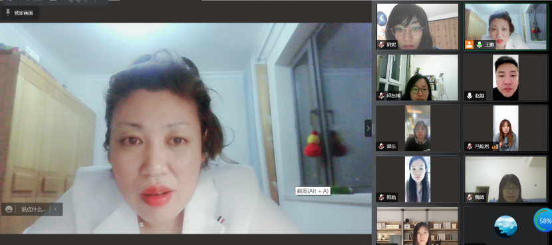This screenshot has width=552, height=245.
Task: Click the muted microphone icon beside 韩路
Action: click(x=381, y=197)
